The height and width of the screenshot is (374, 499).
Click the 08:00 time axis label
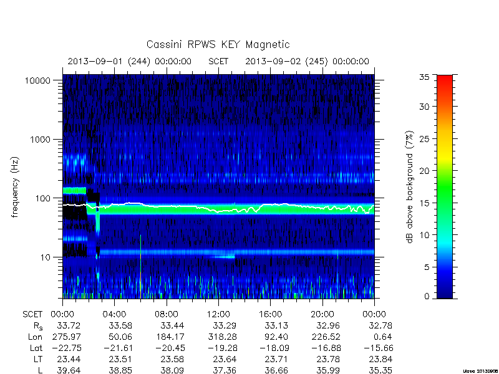(167, 315)
